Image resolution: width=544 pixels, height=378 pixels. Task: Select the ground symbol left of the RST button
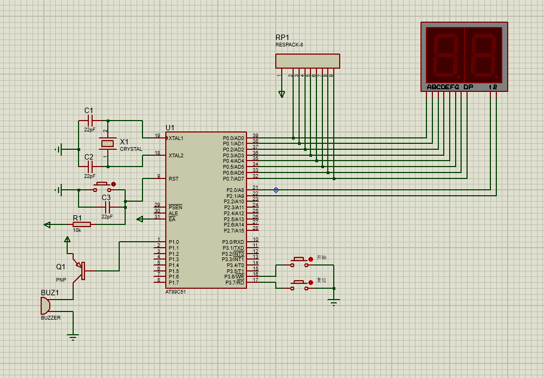coord(59,190)
